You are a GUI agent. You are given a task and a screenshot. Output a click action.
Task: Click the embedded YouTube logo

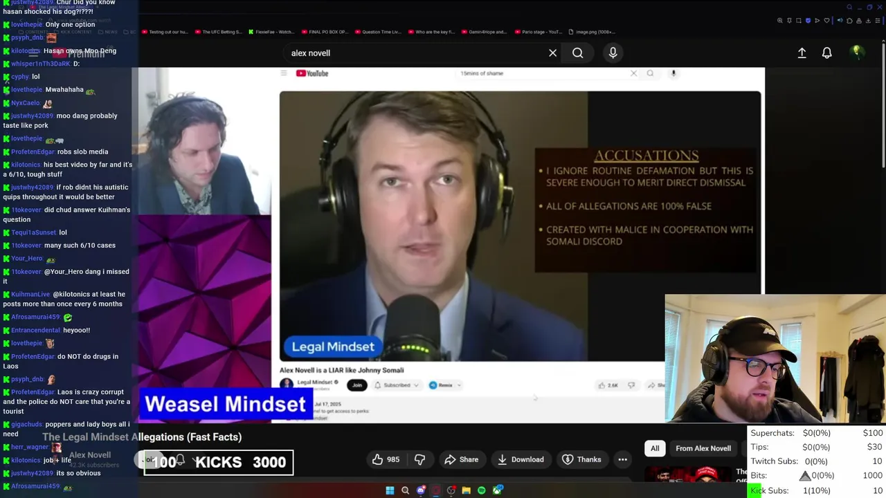[x=312, y=73]
